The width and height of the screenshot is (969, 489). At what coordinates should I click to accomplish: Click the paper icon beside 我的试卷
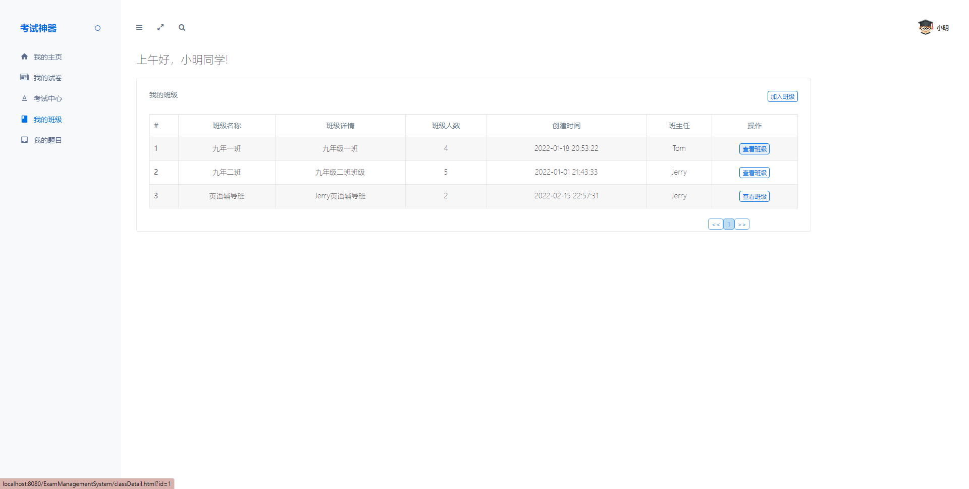point(24,77)
